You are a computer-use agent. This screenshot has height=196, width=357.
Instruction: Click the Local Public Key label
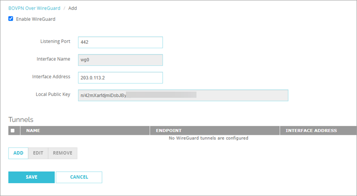point(53,95)
